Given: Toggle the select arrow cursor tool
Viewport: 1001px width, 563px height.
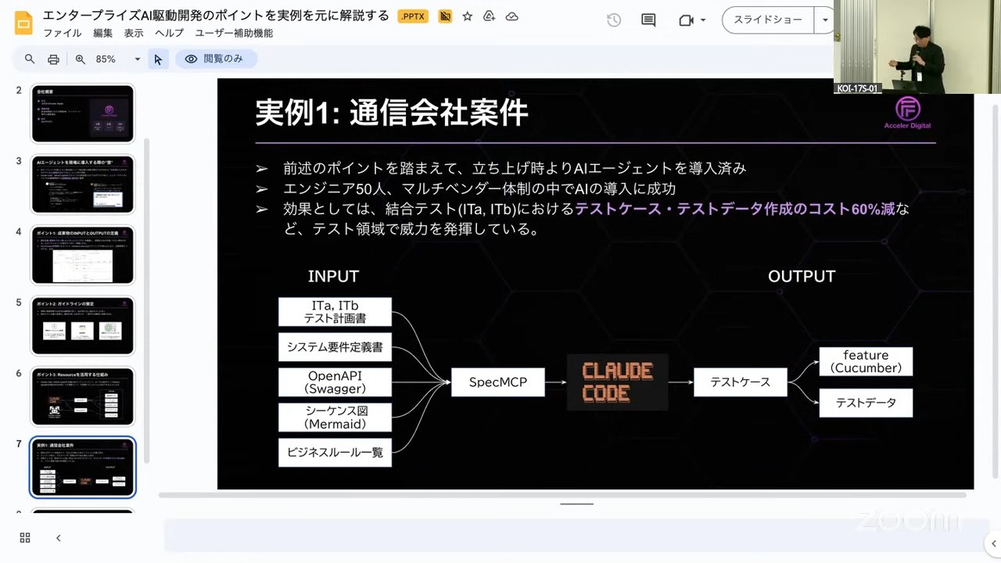Looking at the screenshot, I should [158, 59].
